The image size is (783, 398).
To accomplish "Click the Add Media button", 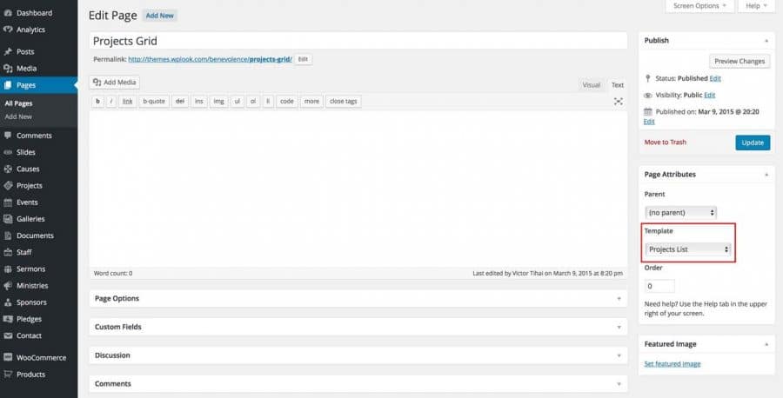I will click(x=114, y=83).
